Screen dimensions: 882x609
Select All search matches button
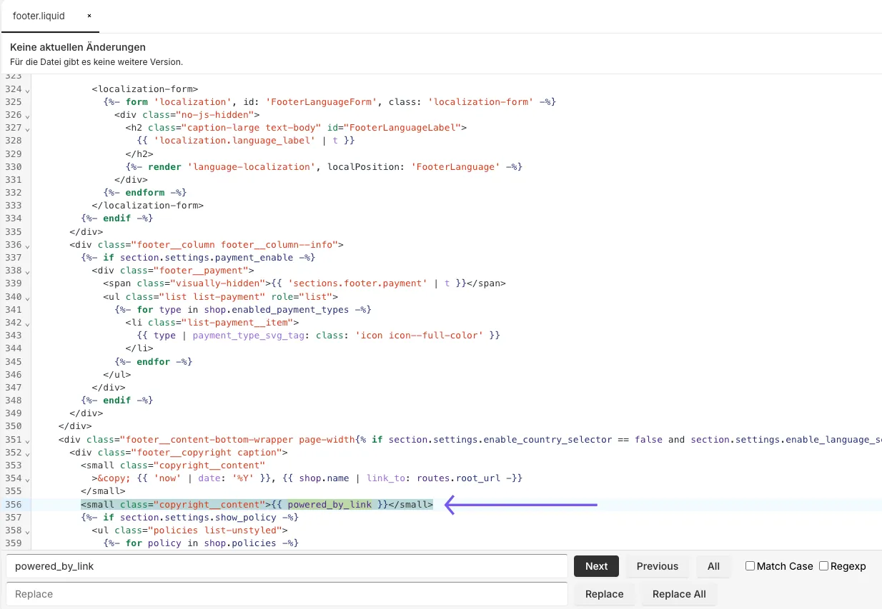pos(713,566)
